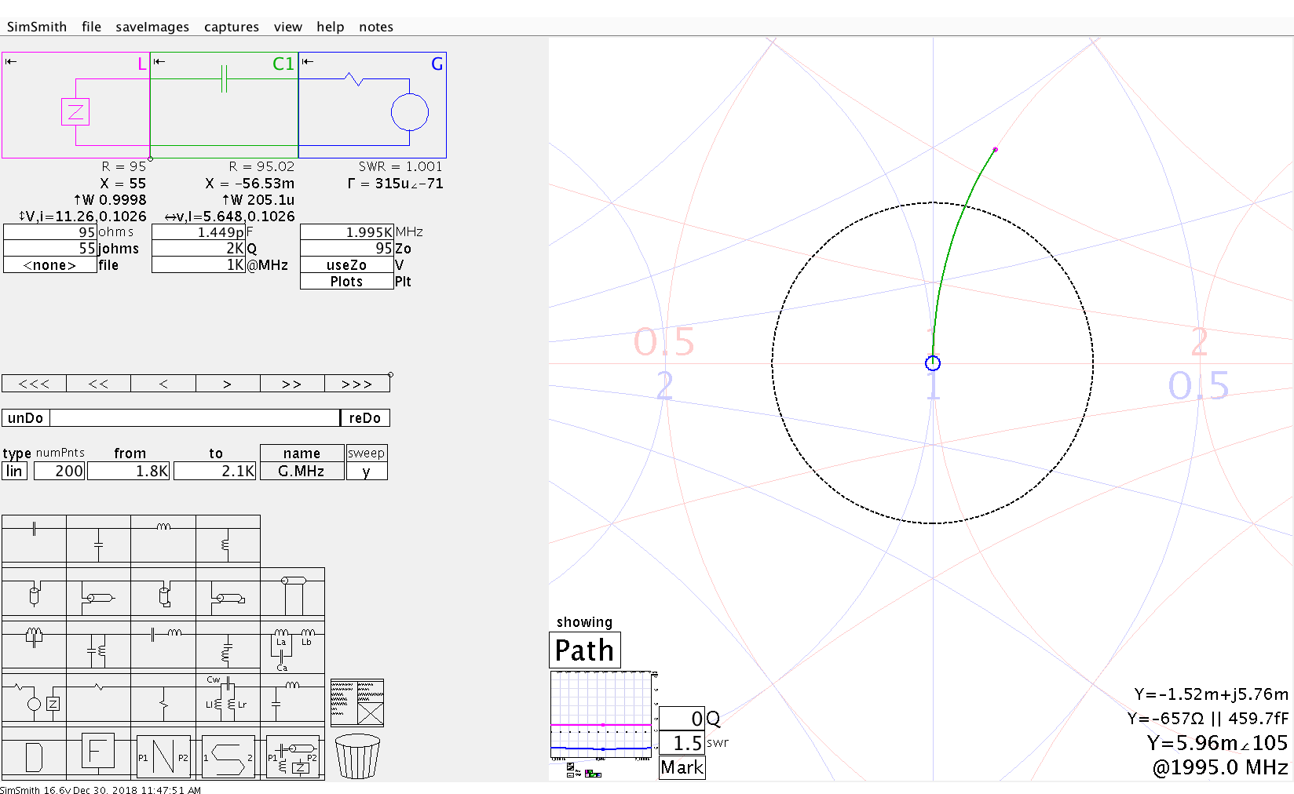Click the sweep to 2.1K field

click(215, 471)
